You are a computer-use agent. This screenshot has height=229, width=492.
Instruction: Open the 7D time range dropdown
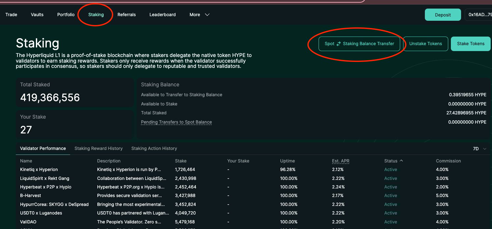point(479,149)
